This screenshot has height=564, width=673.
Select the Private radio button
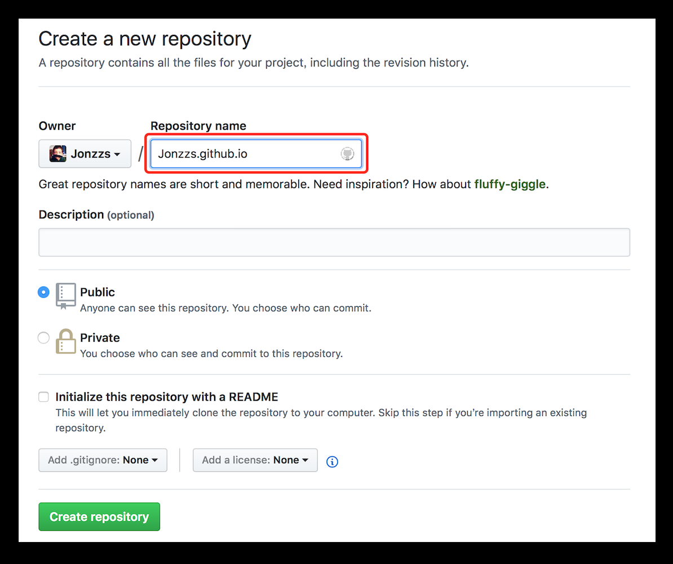tap(43, 337)
